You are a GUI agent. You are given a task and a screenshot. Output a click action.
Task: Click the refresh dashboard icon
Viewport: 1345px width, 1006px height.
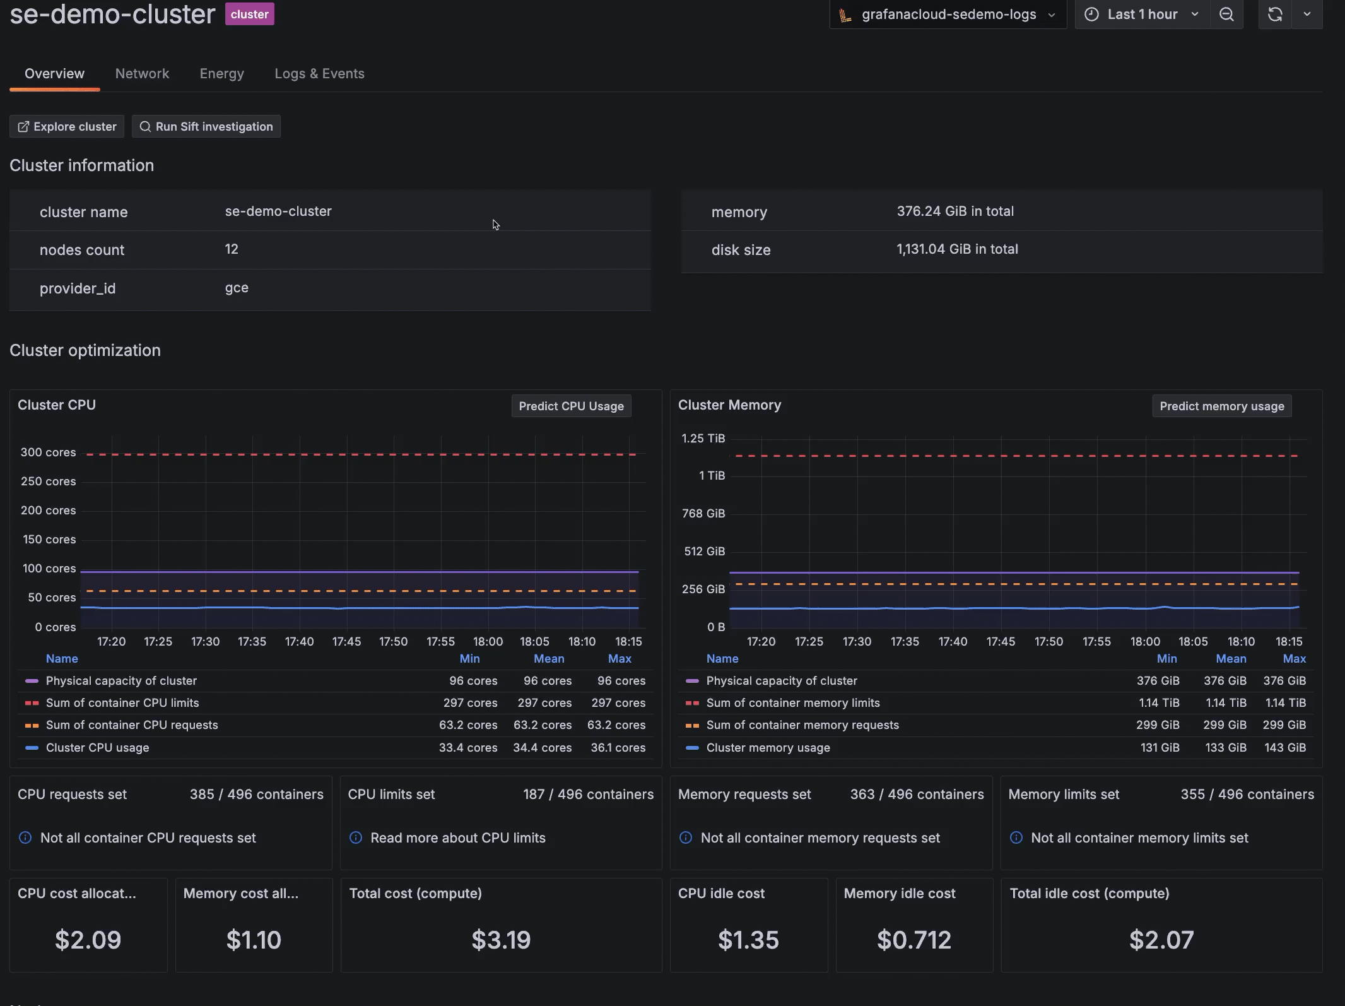[x=1275, y=15]
